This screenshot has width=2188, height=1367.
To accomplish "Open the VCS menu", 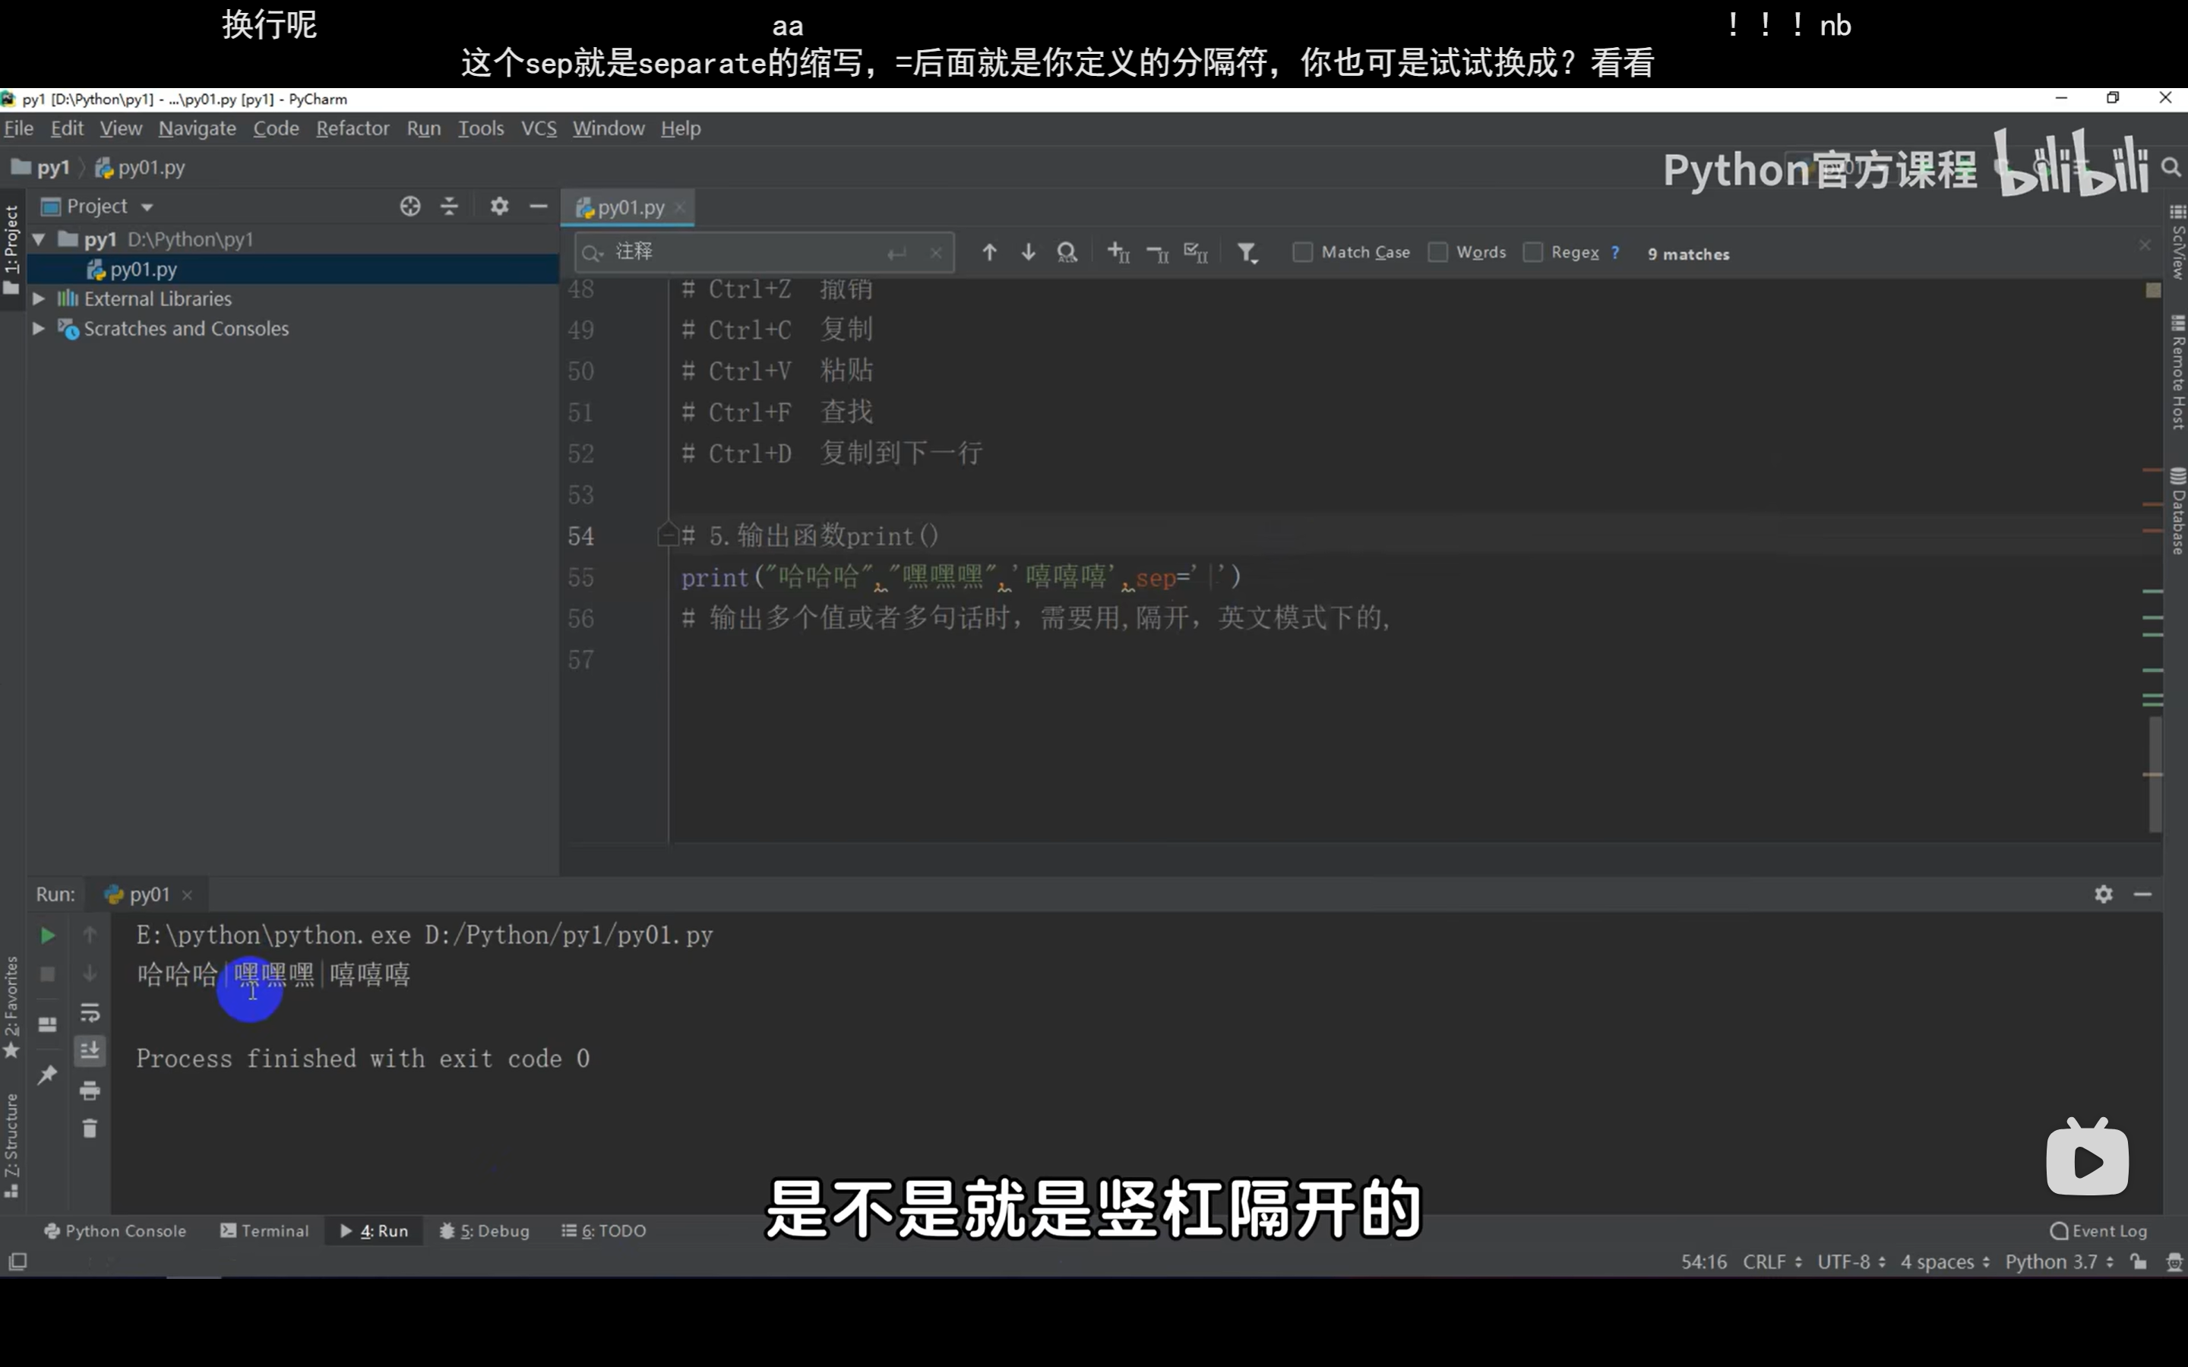I will pos(539,128).
